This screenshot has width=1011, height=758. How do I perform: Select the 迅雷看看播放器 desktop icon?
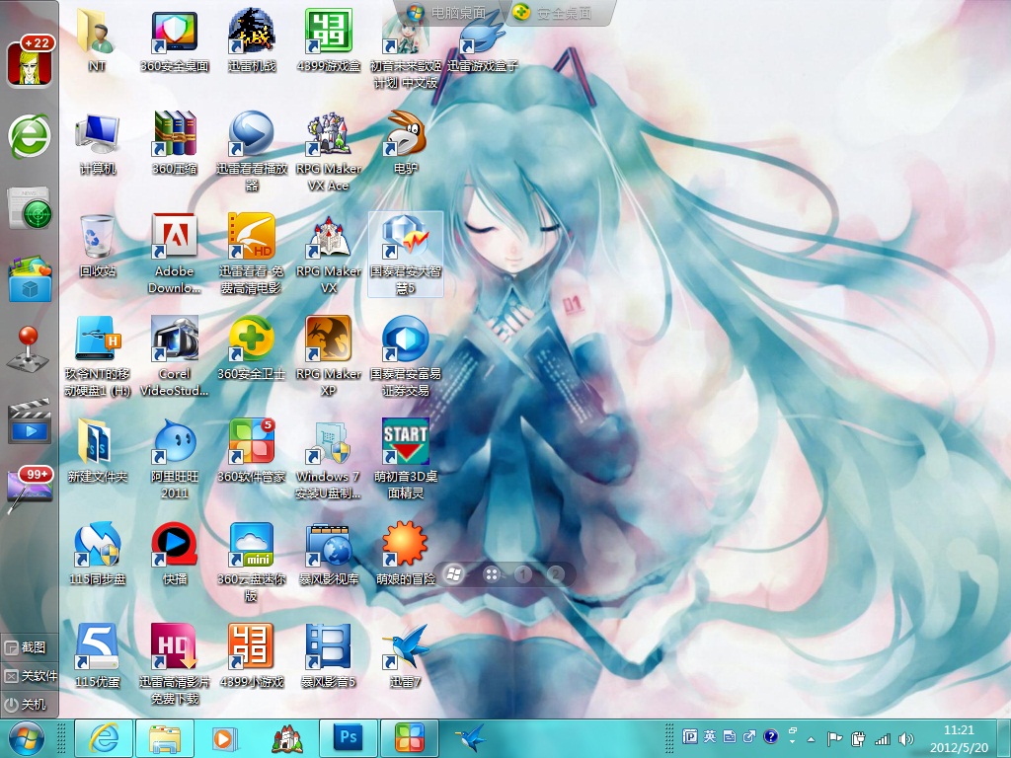(x=251, y=151)
